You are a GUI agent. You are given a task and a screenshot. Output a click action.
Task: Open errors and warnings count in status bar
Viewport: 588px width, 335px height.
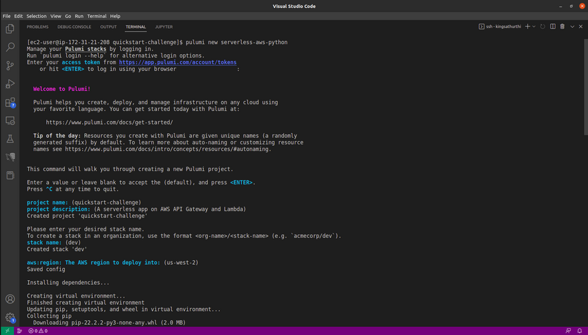(x=38, y=331)
